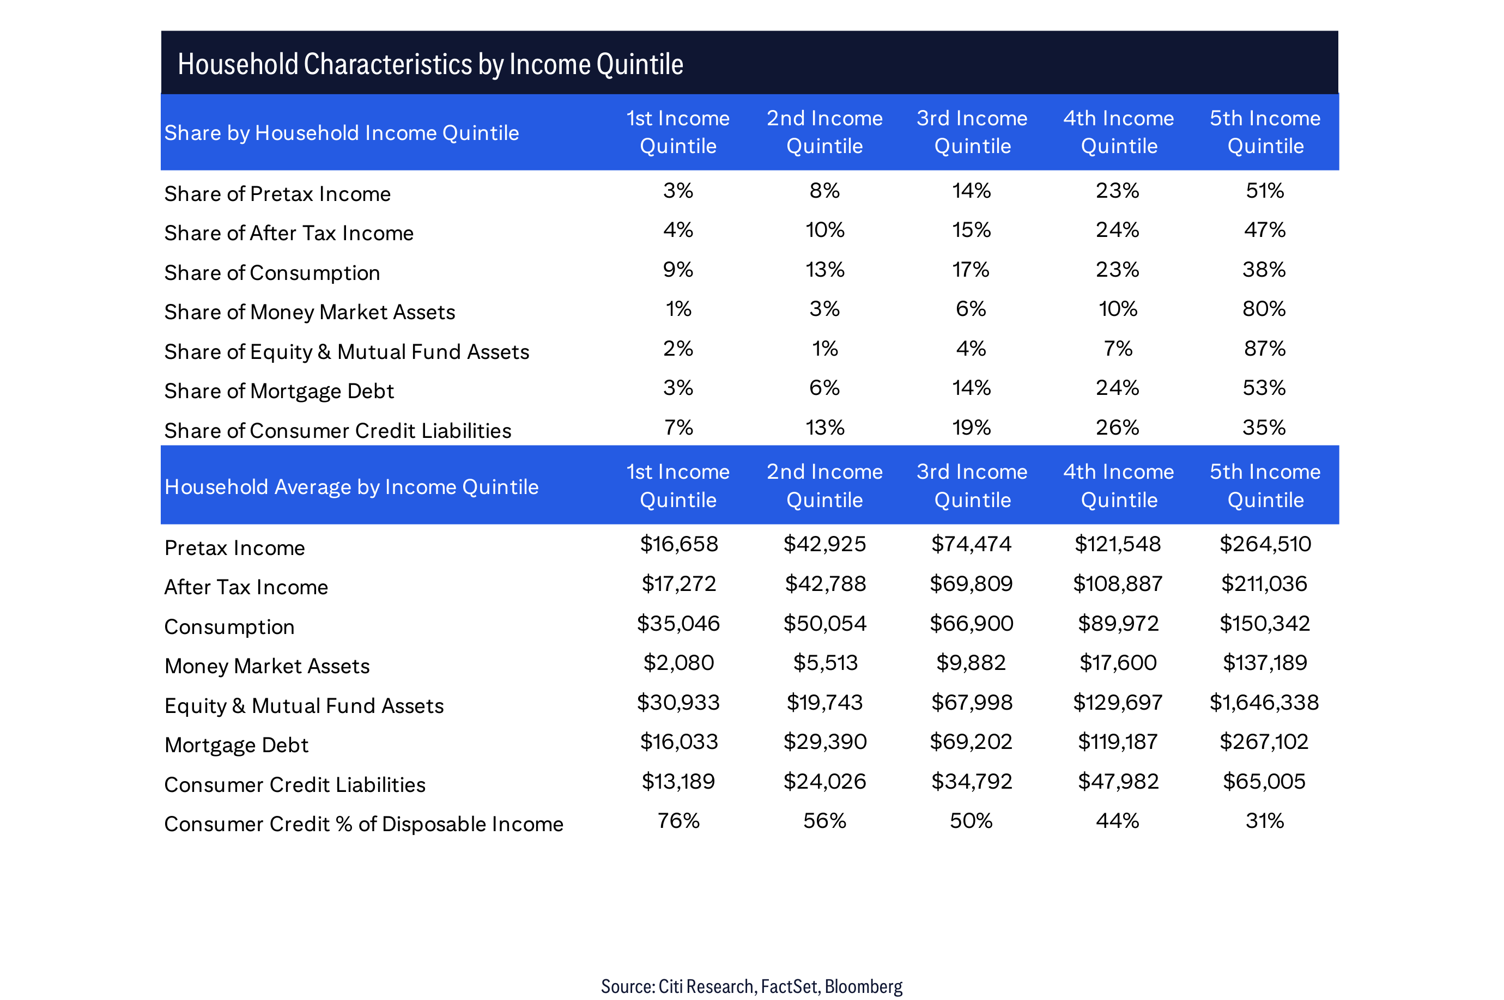1504x1000 pixels.
Task: Select the $121,548 fourth quintile pretax income
Action: 1118,544
